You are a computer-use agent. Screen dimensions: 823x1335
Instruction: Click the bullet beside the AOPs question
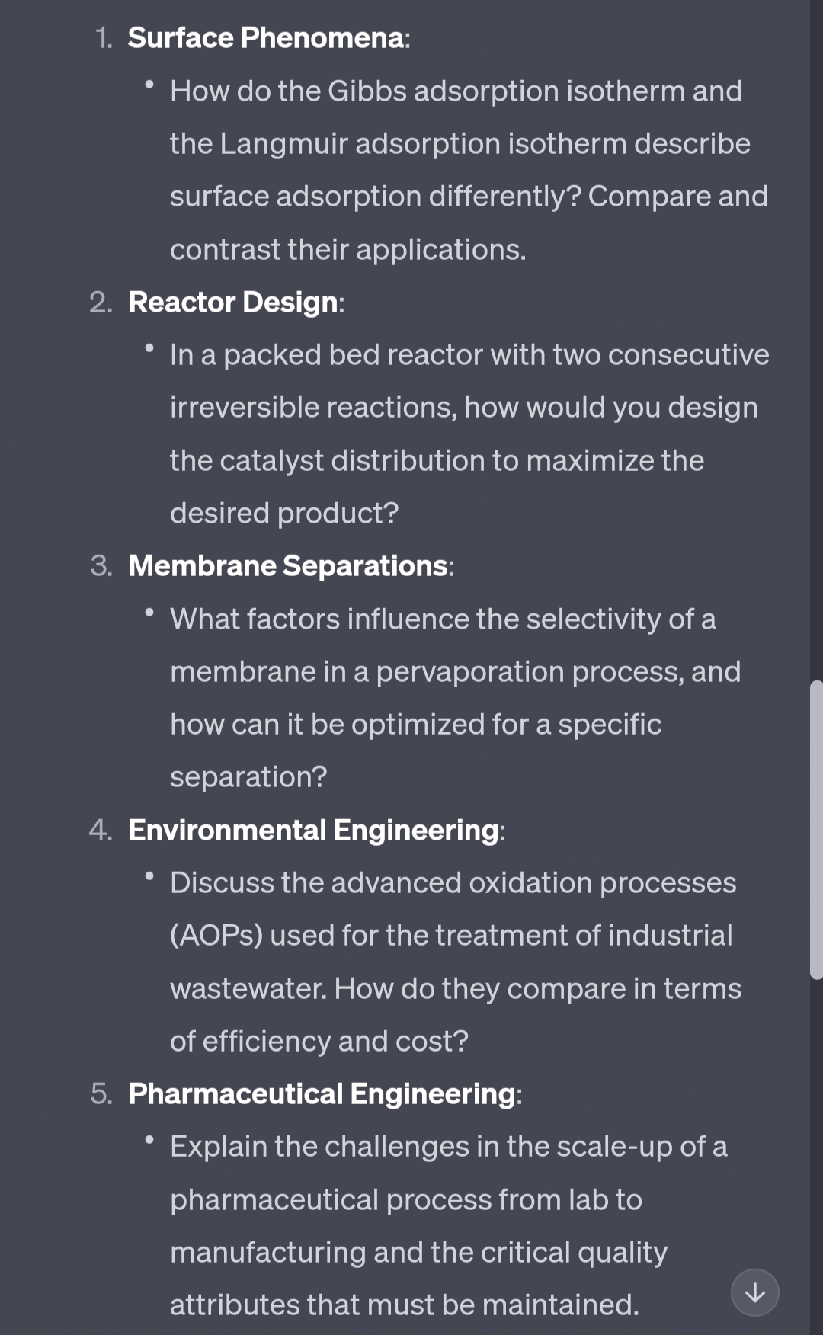click(151, 877)
